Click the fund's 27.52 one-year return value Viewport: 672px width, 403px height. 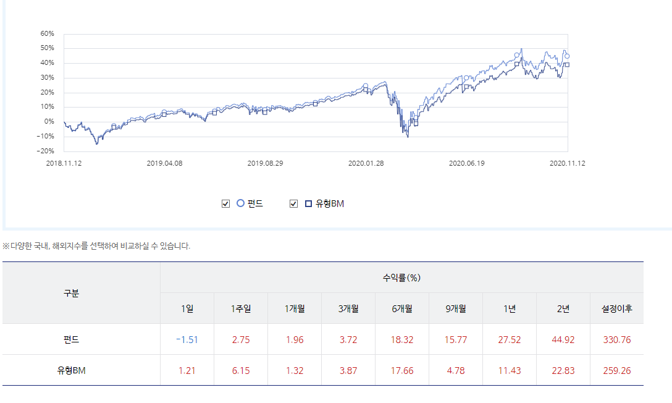coord(509,339)
